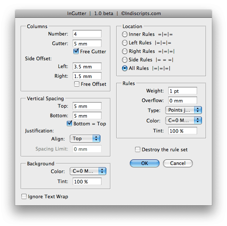Enable Destroy the rule set checkbox
This screenshot has width=227, height=226.
[x=138, y=149]
